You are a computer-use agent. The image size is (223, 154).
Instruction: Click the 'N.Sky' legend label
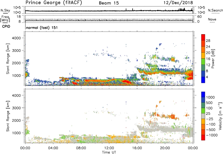pos(5,10)
